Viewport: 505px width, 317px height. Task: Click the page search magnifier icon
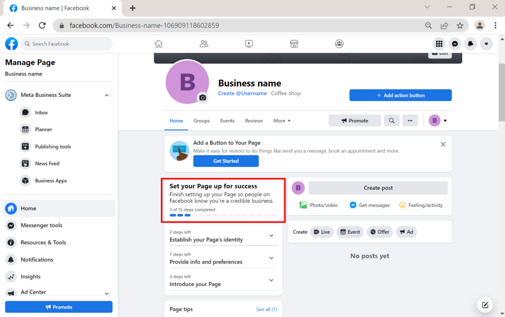[392, 120]
